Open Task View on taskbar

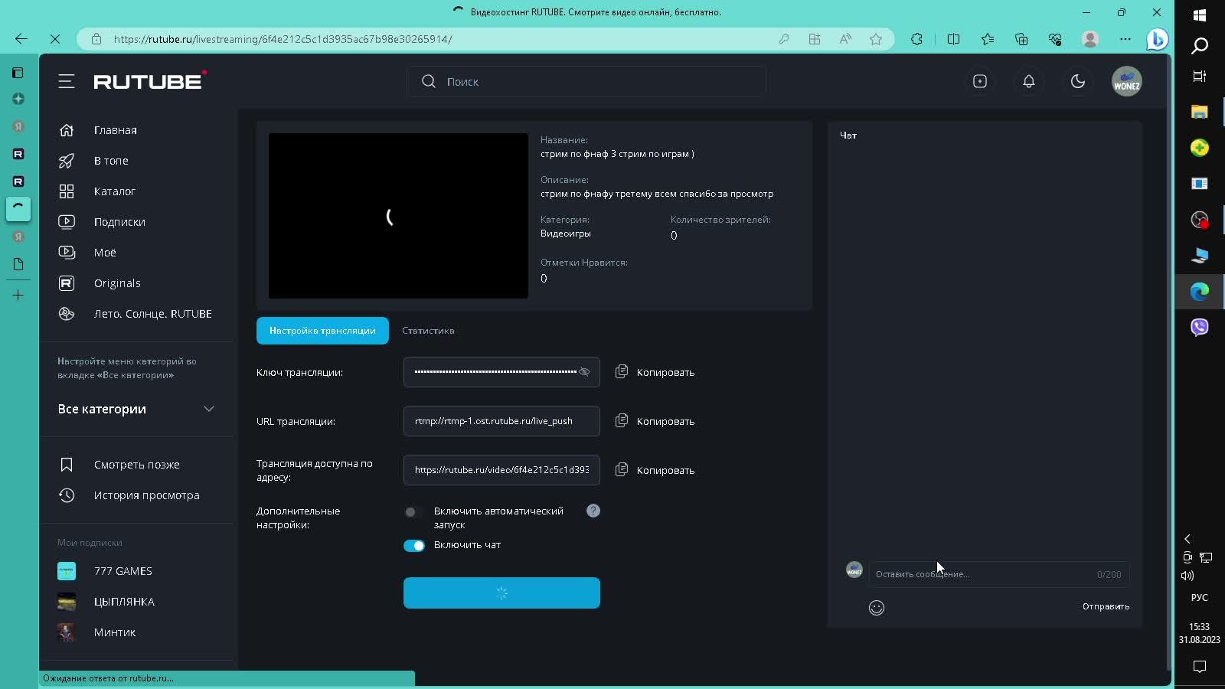click(1200, 77)
